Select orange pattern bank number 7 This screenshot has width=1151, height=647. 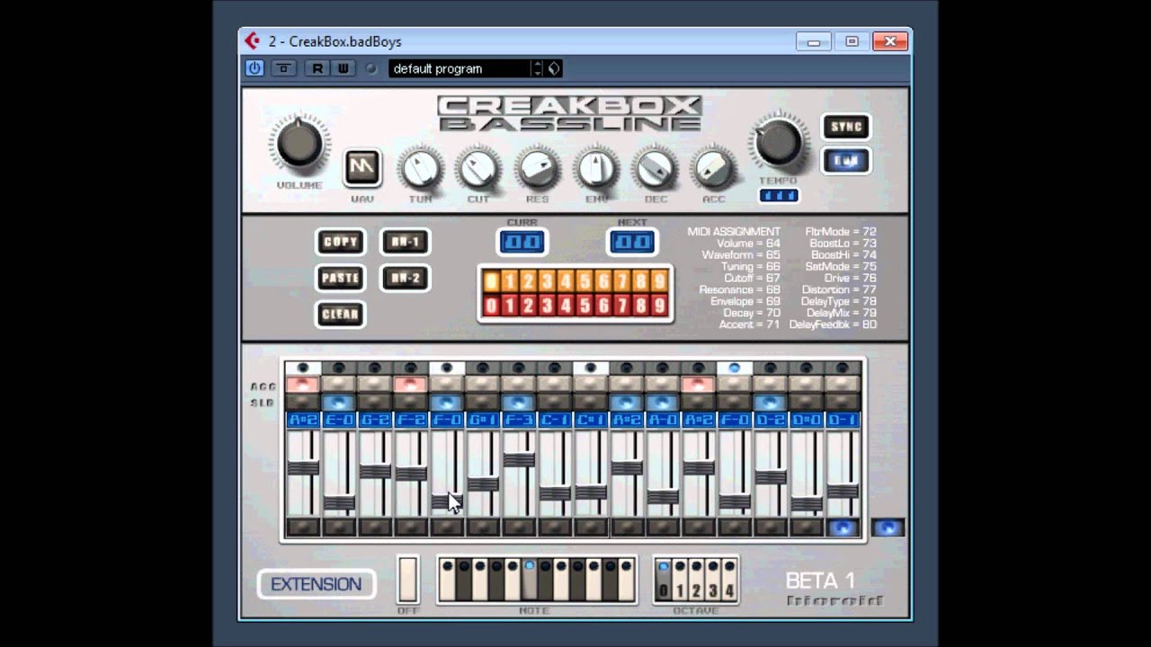622,280
